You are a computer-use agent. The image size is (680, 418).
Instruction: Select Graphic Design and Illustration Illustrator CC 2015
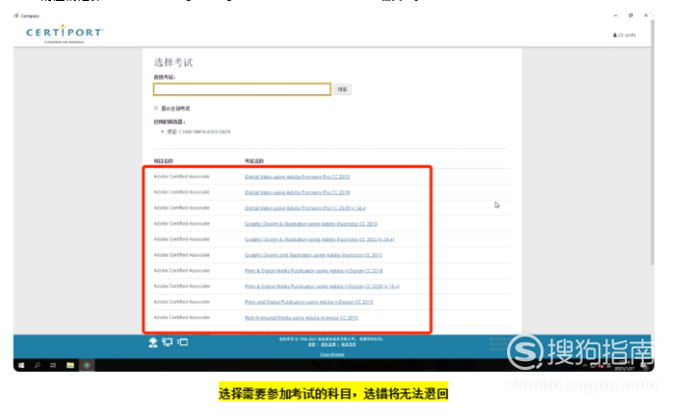click(313, 255)
